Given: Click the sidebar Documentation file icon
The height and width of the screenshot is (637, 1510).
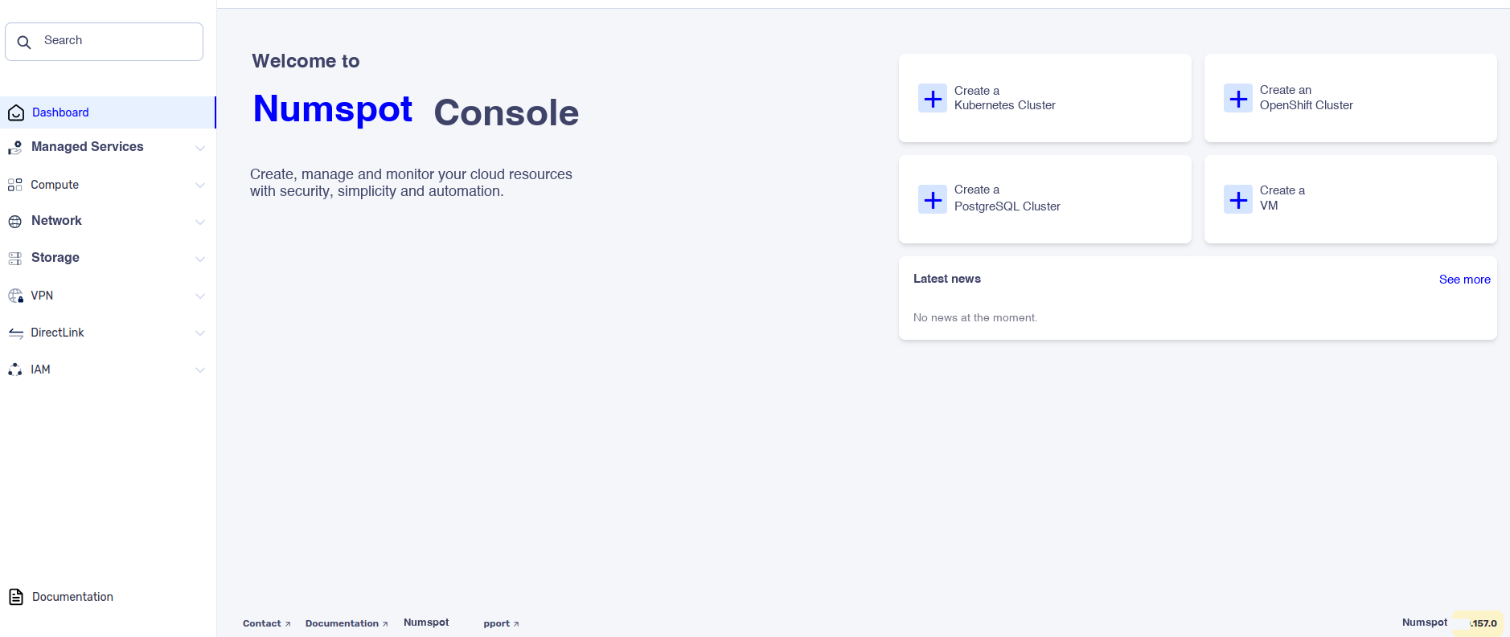Looking at the screenshot, I should pos(16,597).
